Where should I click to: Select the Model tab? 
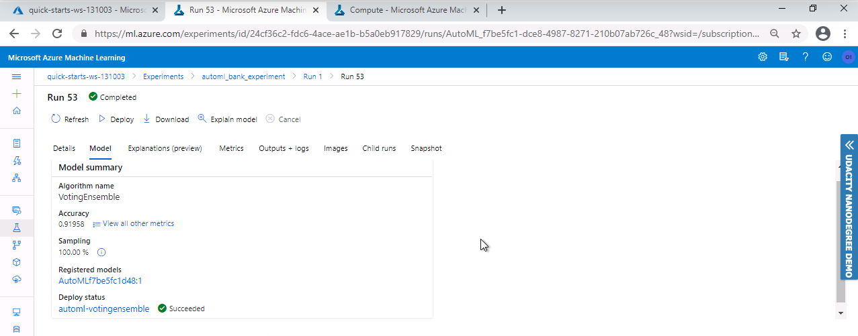coord(100,148)
